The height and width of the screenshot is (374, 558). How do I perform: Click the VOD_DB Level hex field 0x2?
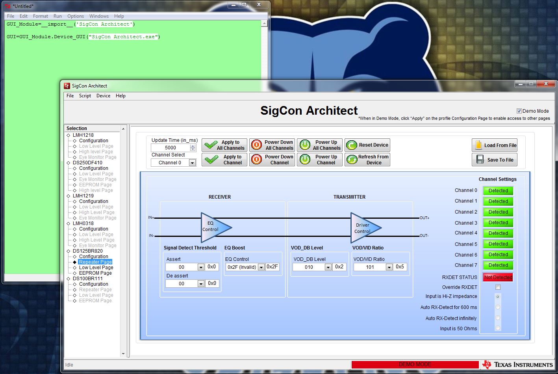click(x=339, y=267)
